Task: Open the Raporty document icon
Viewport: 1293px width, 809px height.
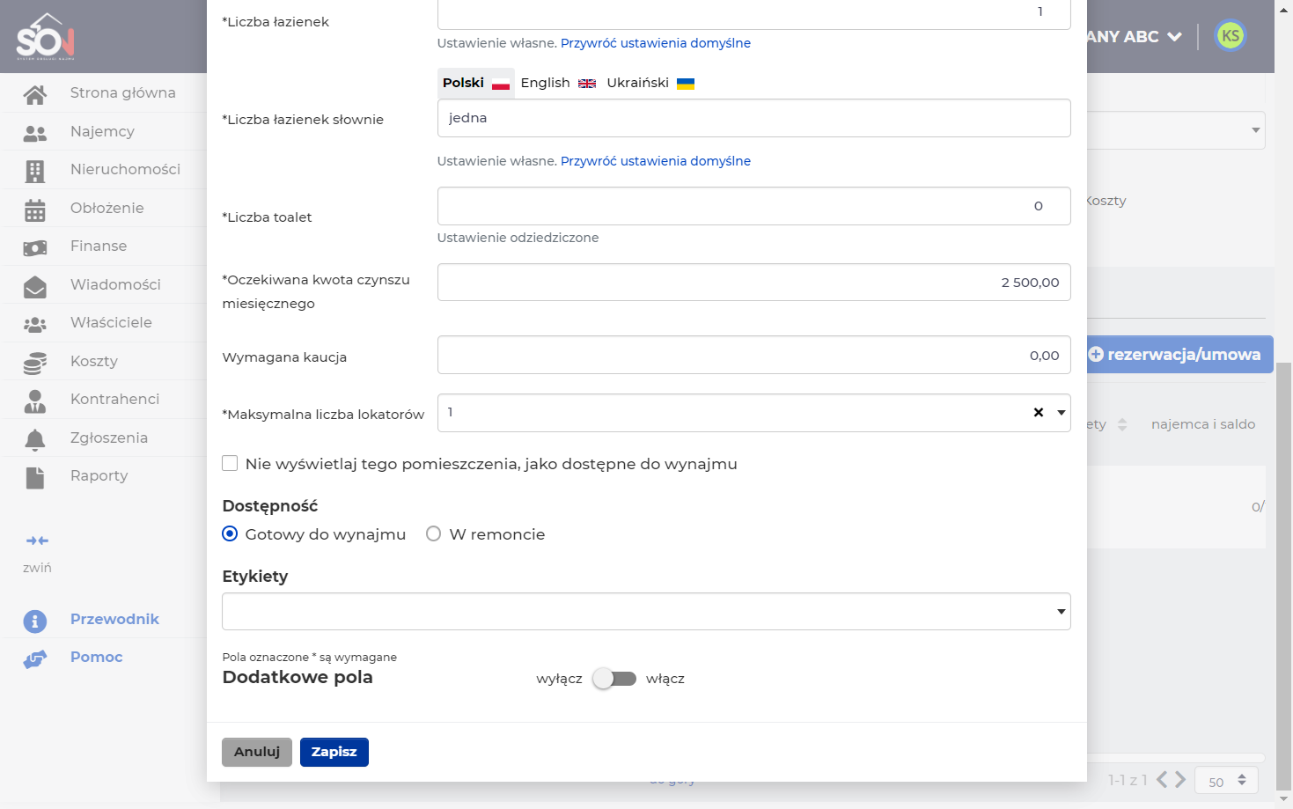Action: [x=35, y=477]
